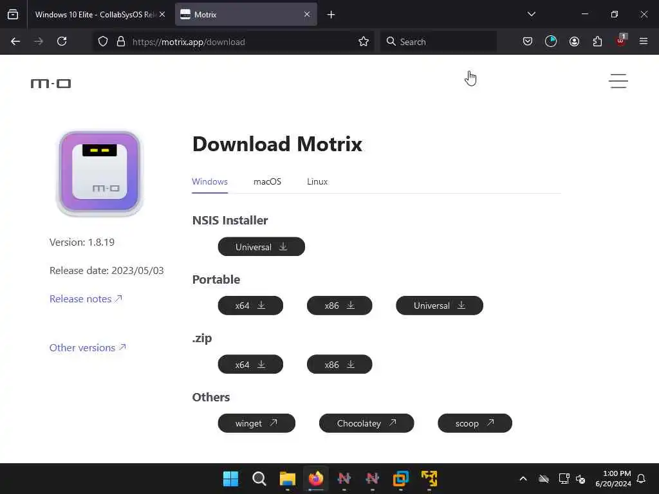Open the Release notes link

[86, 298]
